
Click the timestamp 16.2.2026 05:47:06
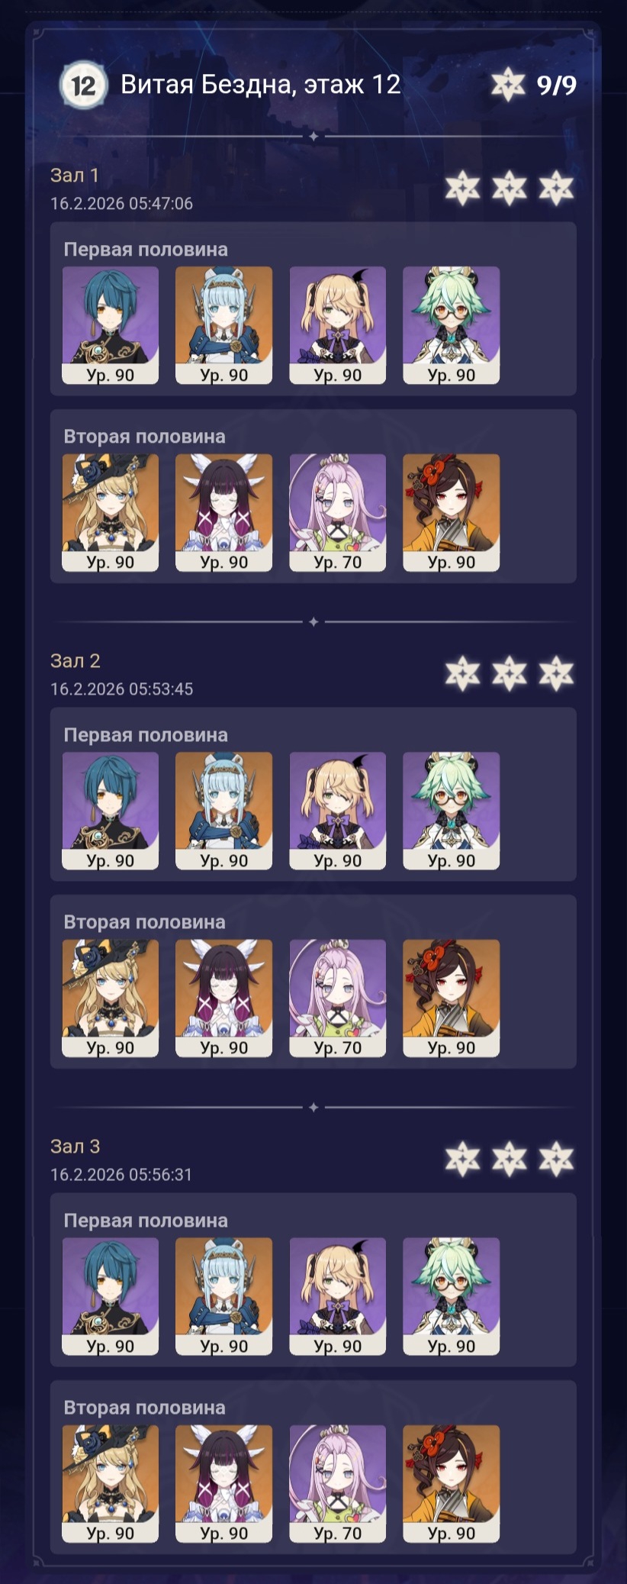click(122, 204)
